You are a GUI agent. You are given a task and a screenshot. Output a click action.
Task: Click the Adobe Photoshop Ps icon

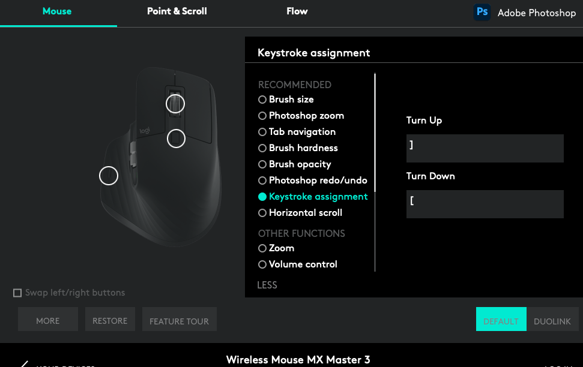[x=482, y=12]
